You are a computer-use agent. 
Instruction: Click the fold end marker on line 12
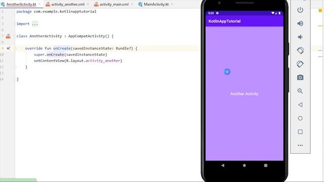point(15,67)
